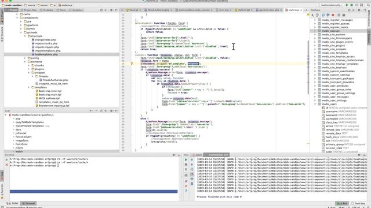Switch to fihookAuthorize.php editor tab
371x208 pixels.
[x=158, y=10]
